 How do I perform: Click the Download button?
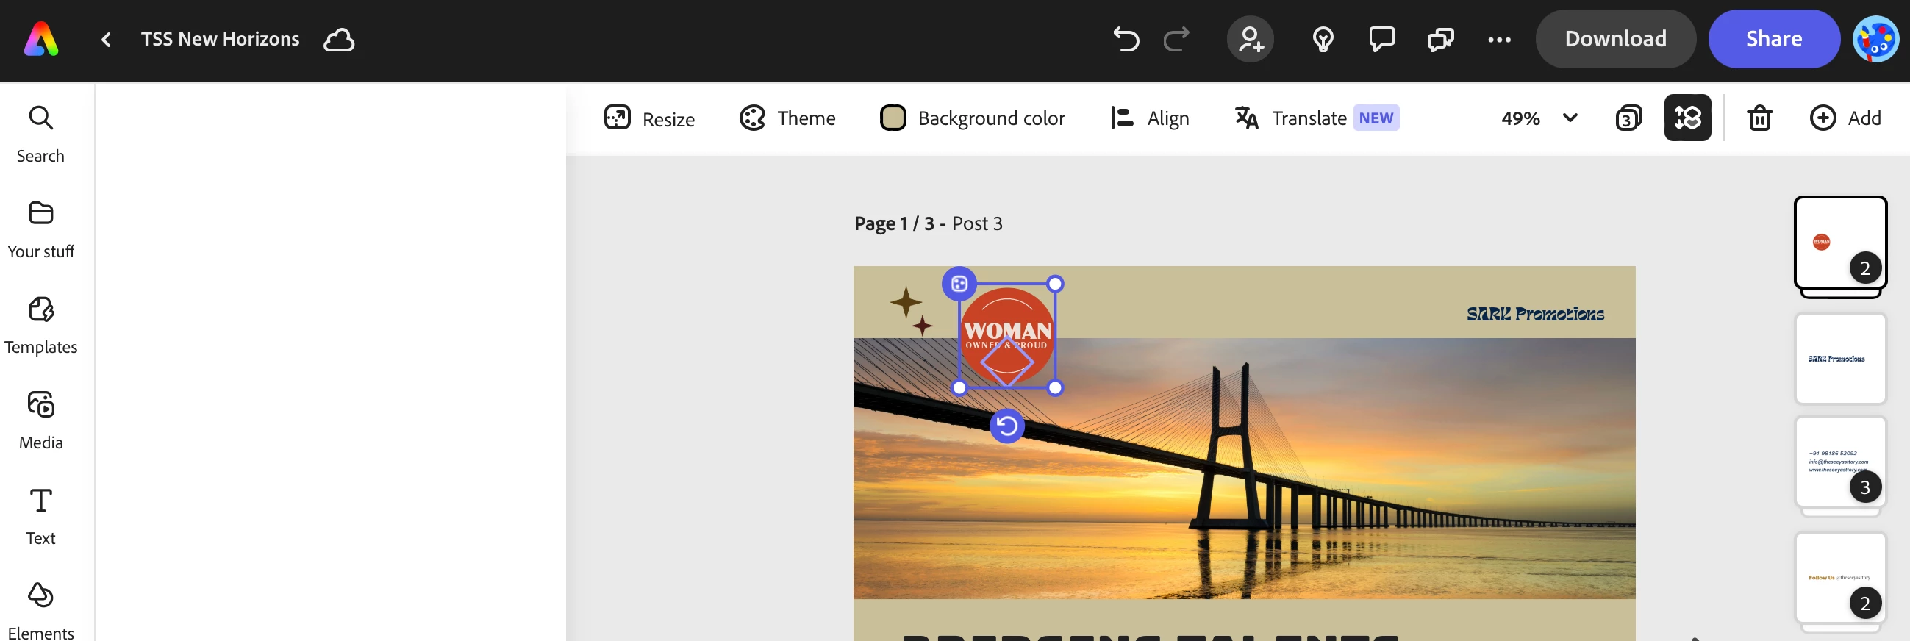1616,39
